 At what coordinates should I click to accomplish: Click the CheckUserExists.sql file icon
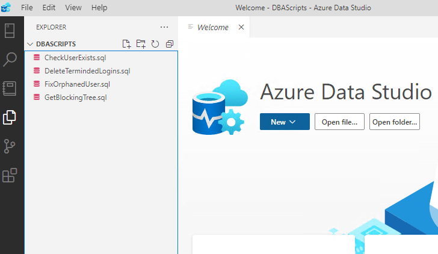(x=37, y=58)
